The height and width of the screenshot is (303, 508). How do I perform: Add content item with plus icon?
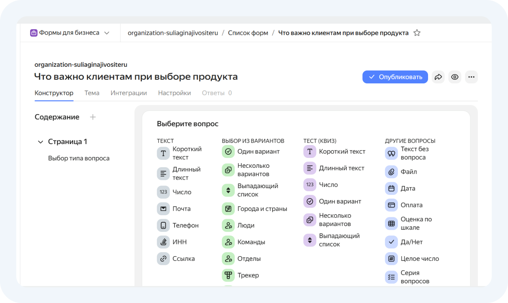pos(93,117)
